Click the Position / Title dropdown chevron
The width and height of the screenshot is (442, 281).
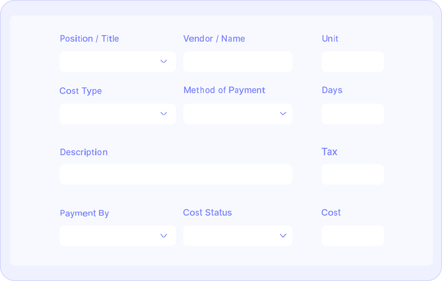164,61
